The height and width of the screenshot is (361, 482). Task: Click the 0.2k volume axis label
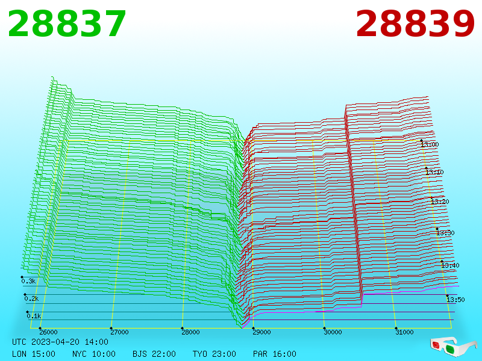(32, 298)
